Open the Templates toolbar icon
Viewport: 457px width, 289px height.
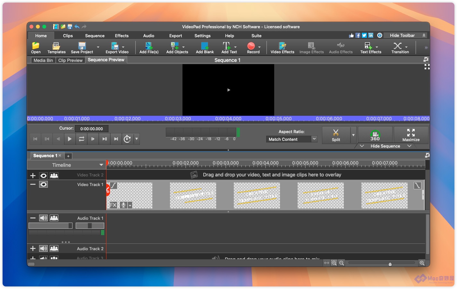(56, 48)
